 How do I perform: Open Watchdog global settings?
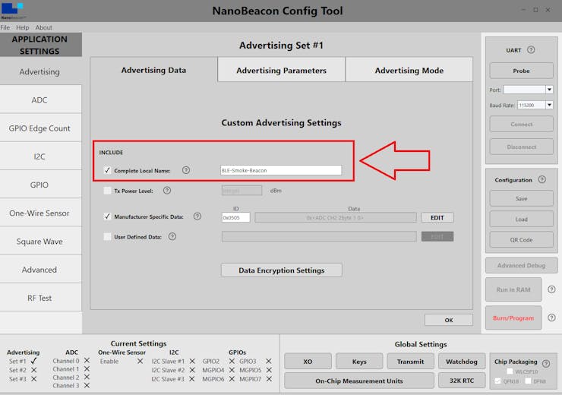(x=462, y=362)
